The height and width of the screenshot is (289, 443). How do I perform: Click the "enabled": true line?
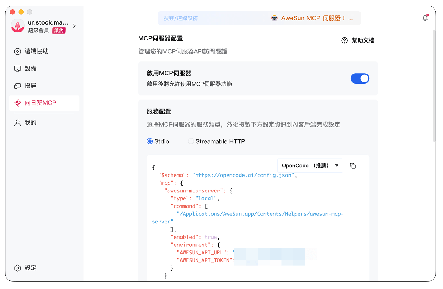(x=195, y=237)
